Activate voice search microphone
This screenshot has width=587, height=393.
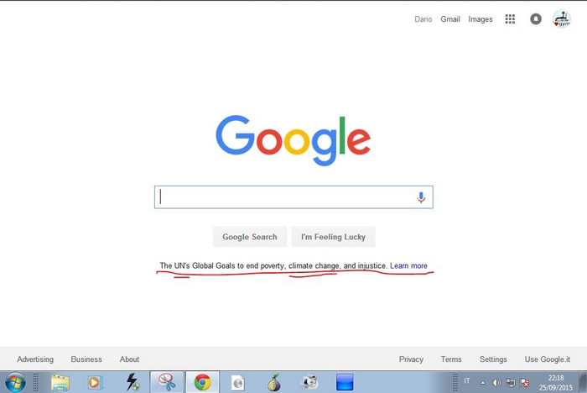(x=421, y=197)
